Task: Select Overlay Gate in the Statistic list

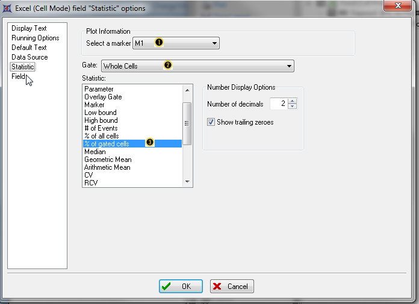Action: coord(132,97)
